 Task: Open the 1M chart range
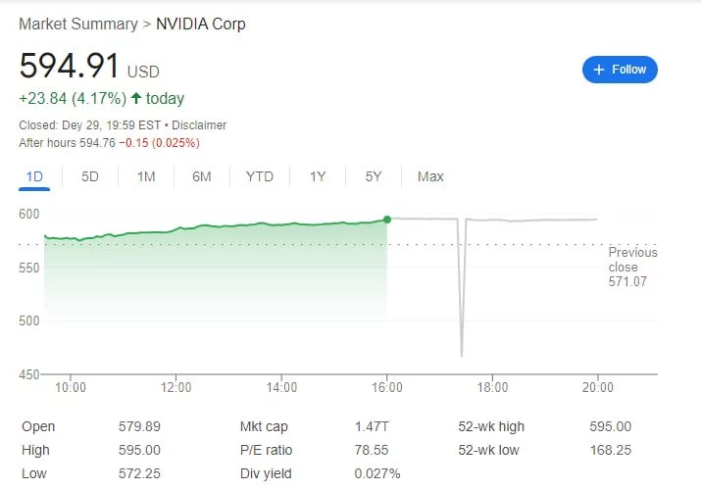(x=146, y=176)
